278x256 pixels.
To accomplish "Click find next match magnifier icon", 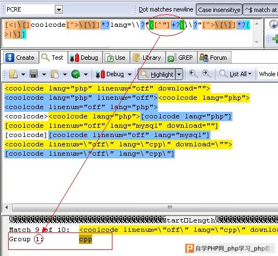I will (x=207, y=74).
